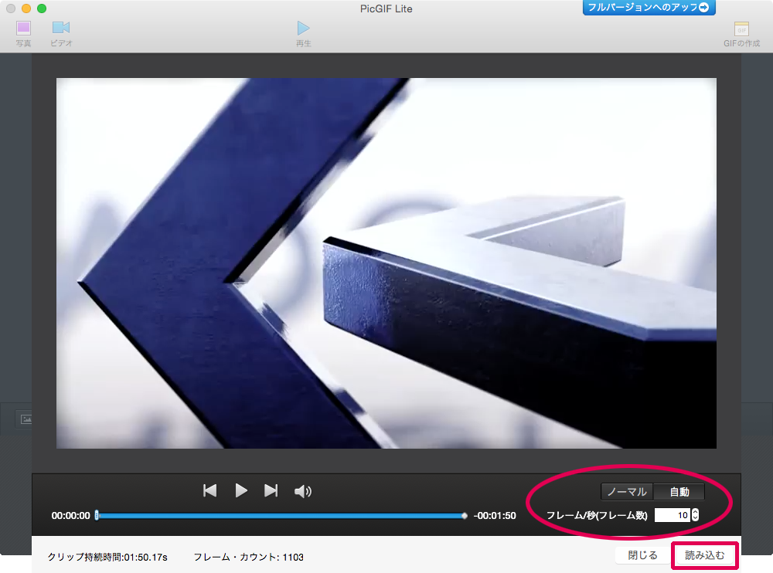Click the 読み込む button
773x573 pixels.
click(x=705, y=555)
